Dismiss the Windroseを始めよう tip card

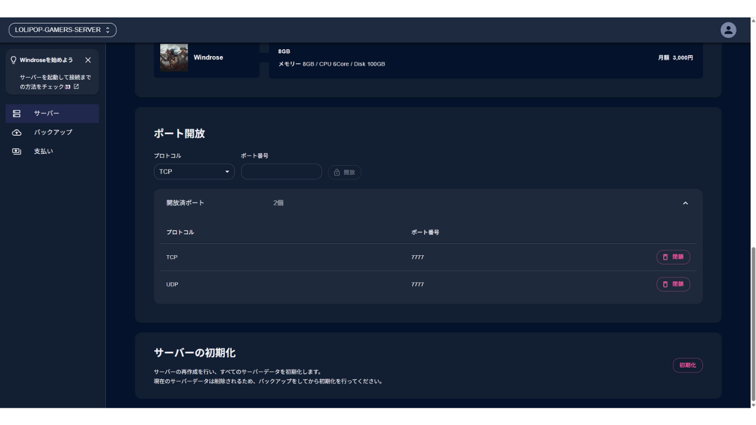tap(88, 60)
